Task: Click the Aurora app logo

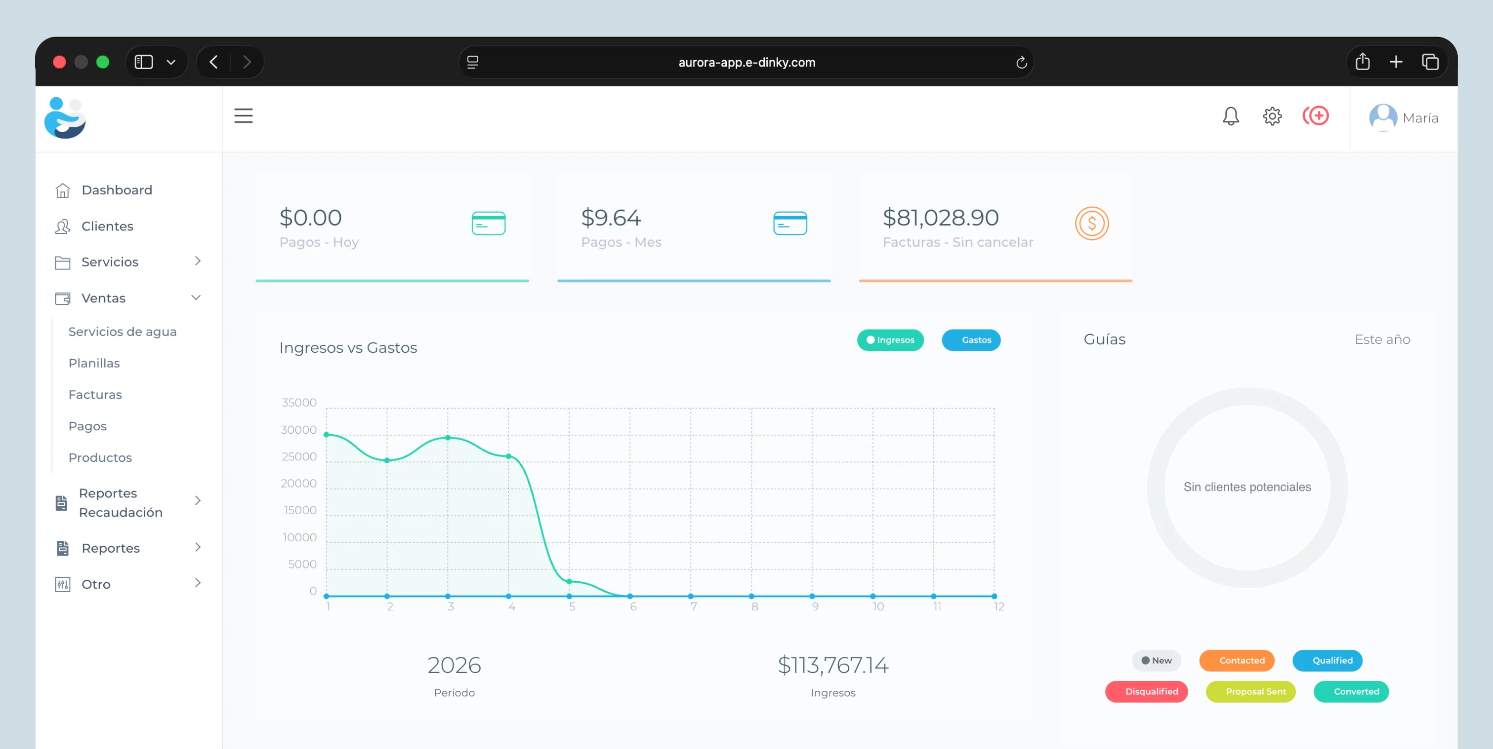Action: point(65,118)
